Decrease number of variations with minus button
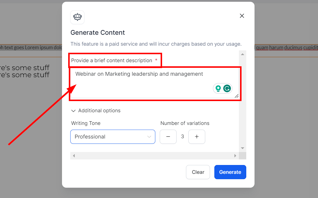The image size is (318, 198). [x=168, y=137]
